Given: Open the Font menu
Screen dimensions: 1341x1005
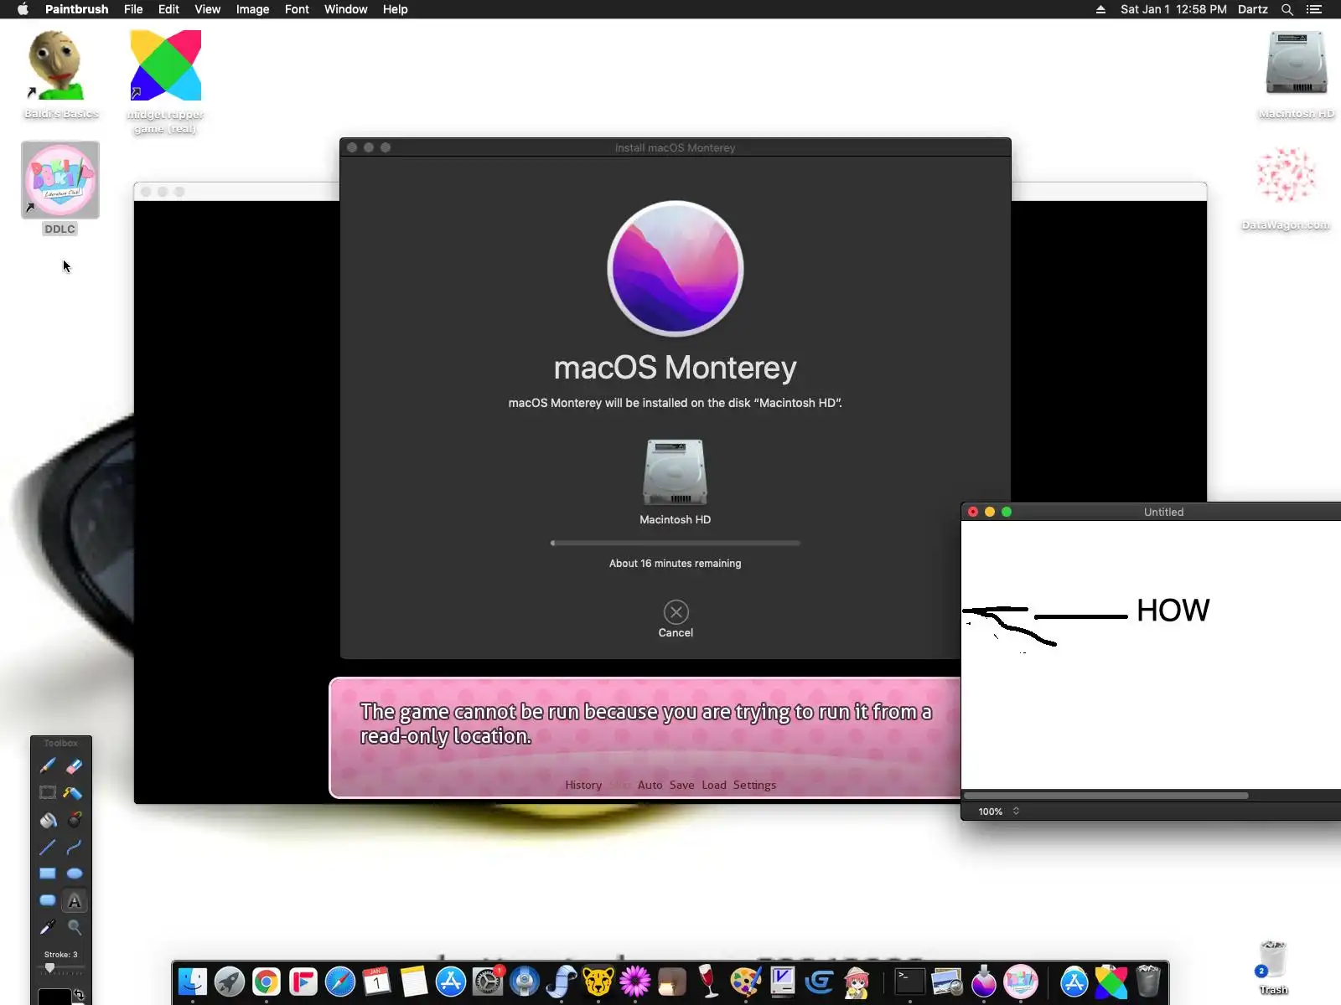Looking at the screenshot, I should click(297, 9).
